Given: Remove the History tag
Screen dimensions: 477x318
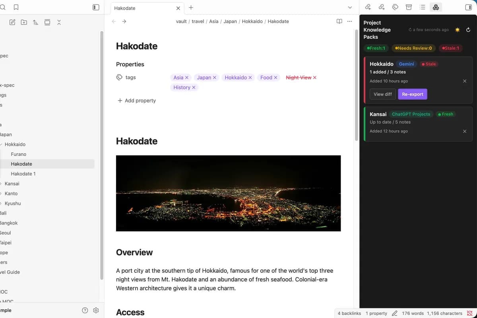Looking at the screenshot, I should [194, 87].
